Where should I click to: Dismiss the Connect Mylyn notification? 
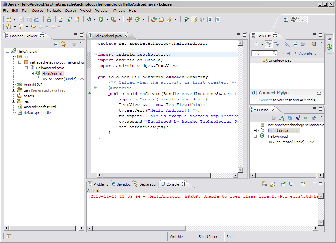[319, 93]
